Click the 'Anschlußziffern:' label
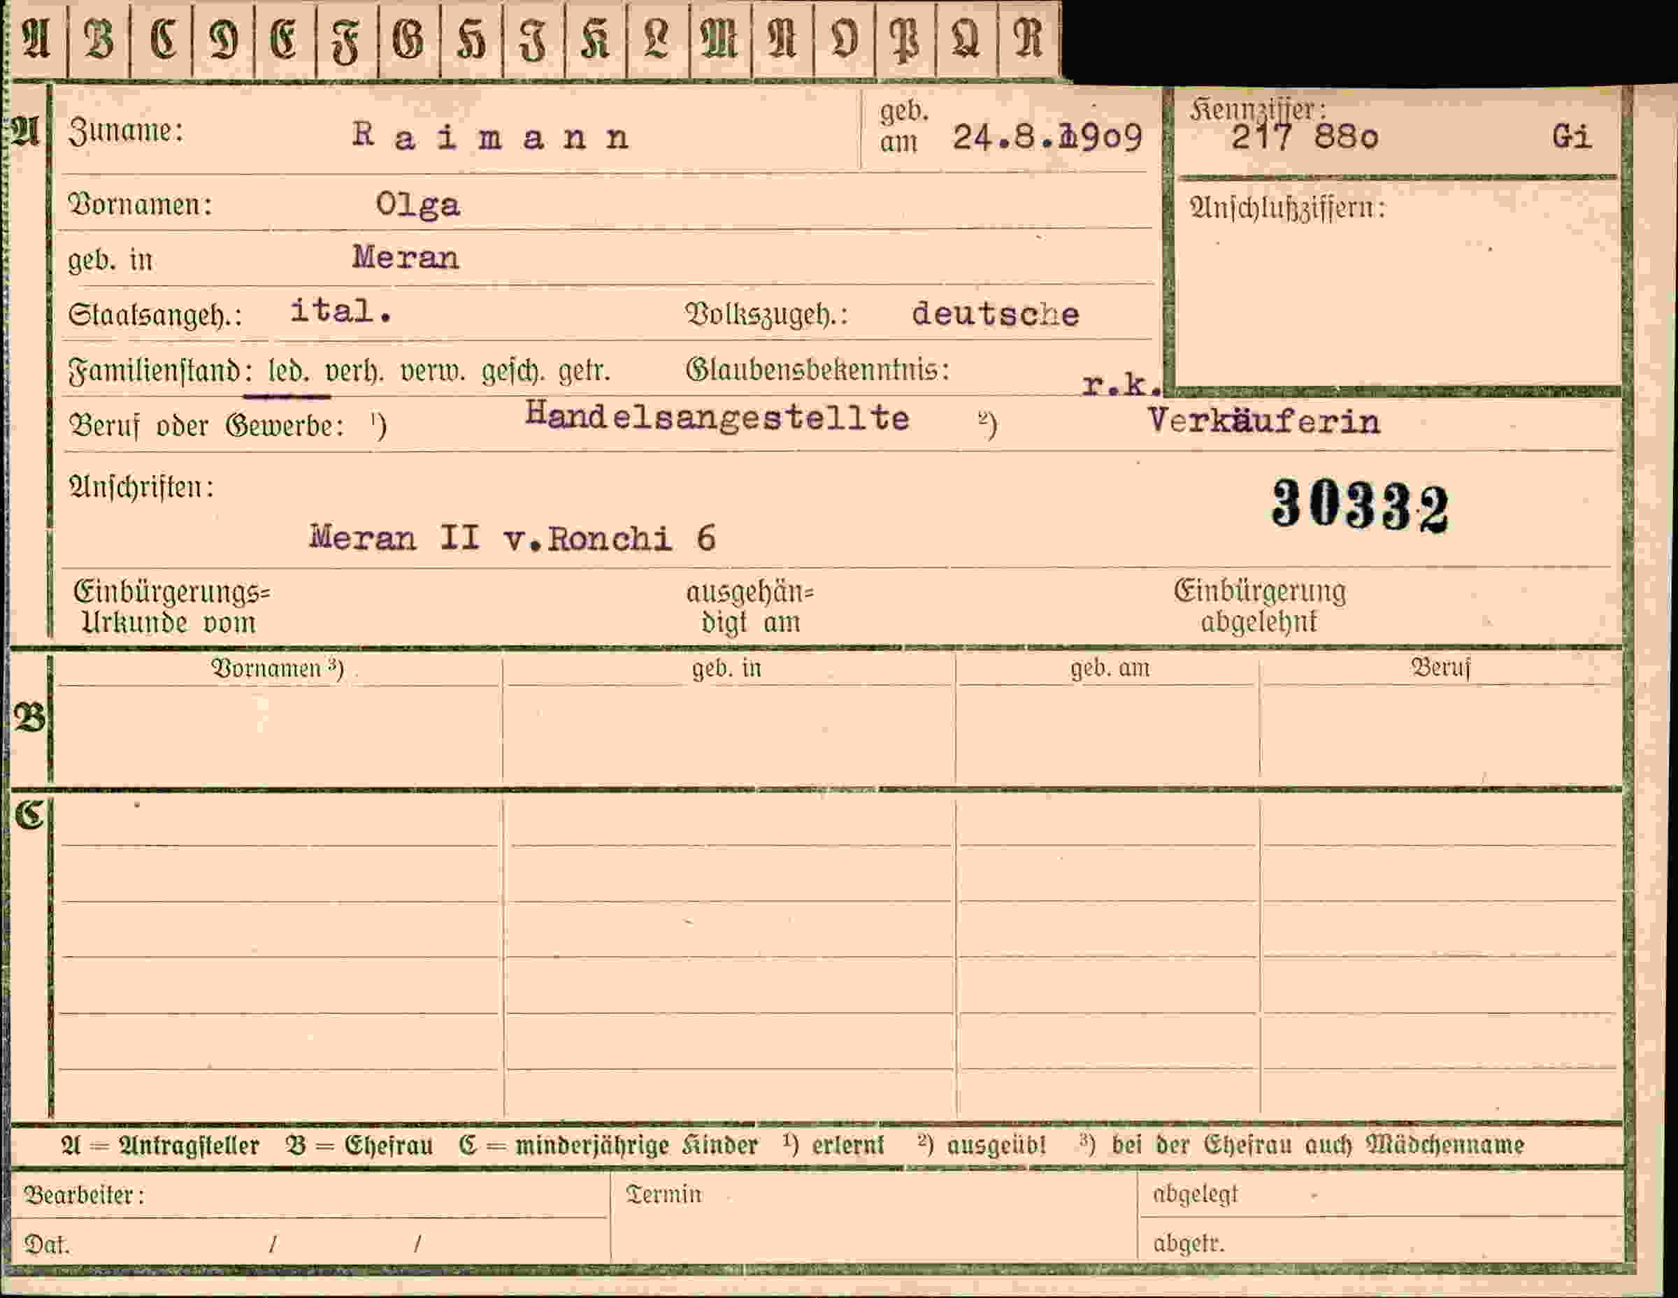Screen dimensions: 1678x1298 [x=1288, y=208]
